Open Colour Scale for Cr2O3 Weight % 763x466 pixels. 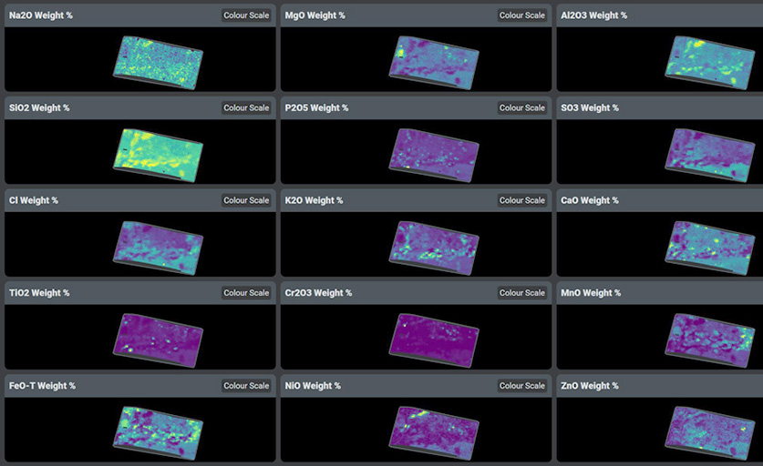(522, 292)
